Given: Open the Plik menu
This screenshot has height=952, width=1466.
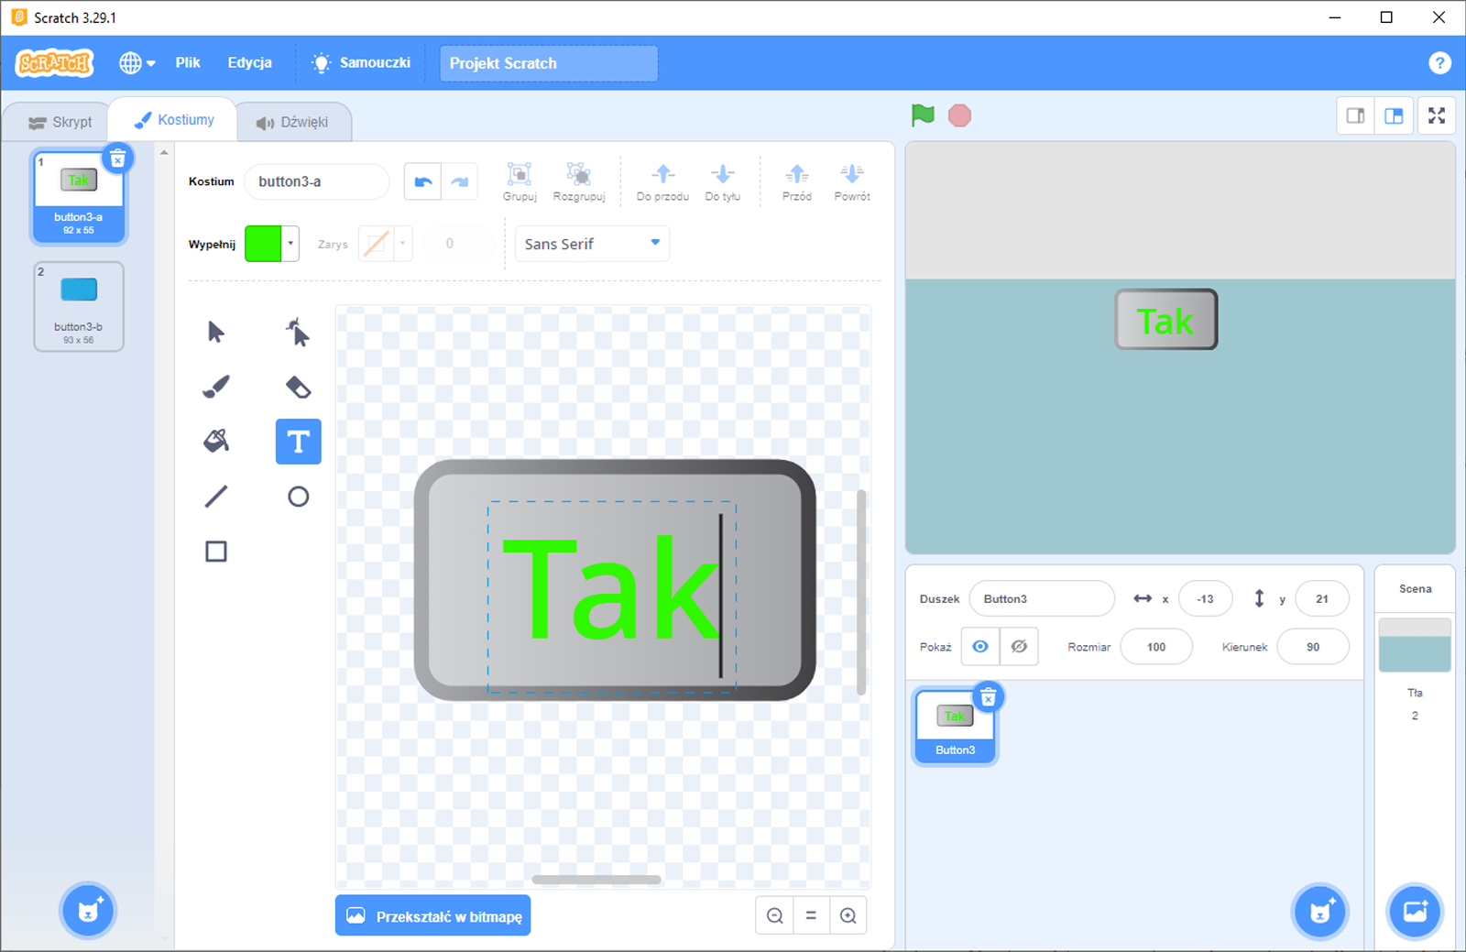Looking at the screenshot, I should coord(188,63).
